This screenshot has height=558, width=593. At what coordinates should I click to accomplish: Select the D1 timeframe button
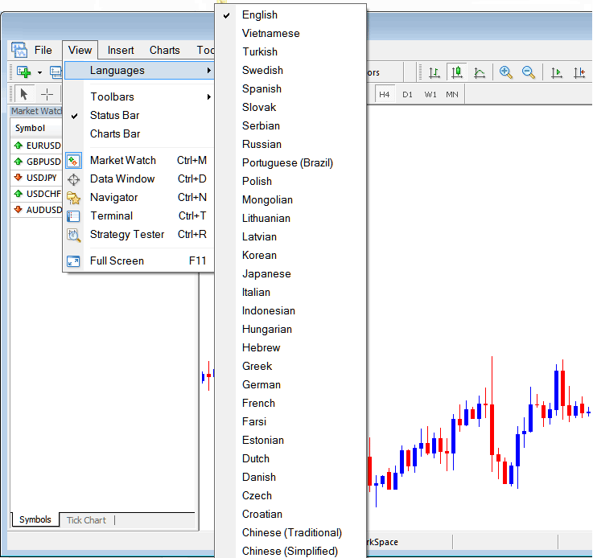pyautogui.click(x=408, y=94)
